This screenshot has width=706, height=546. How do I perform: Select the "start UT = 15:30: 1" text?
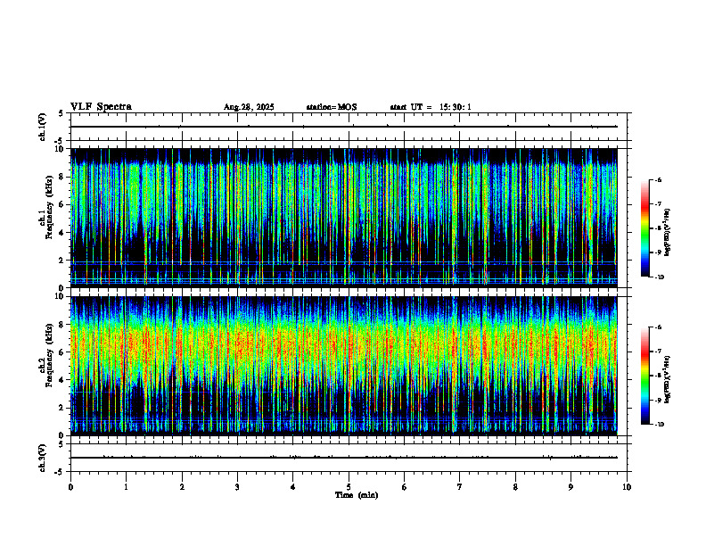(431, 107)
